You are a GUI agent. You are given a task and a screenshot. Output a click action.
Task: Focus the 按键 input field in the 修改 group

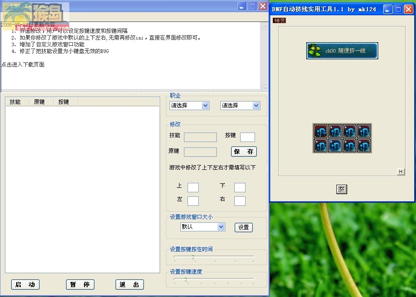point(247,137)
